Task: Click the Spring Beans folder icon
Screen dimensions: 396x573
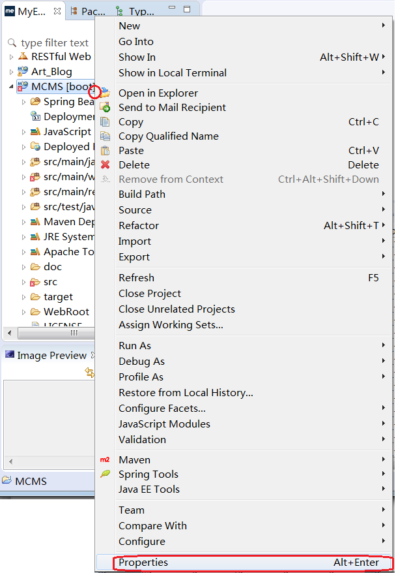Action: tap(35, 102)
